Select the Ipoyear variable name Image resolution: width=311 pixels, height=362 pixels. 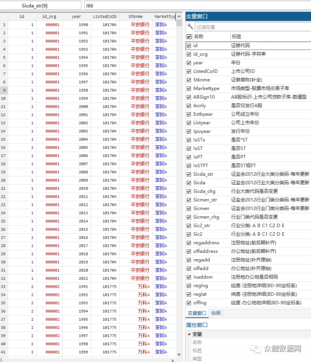(202, 131)
